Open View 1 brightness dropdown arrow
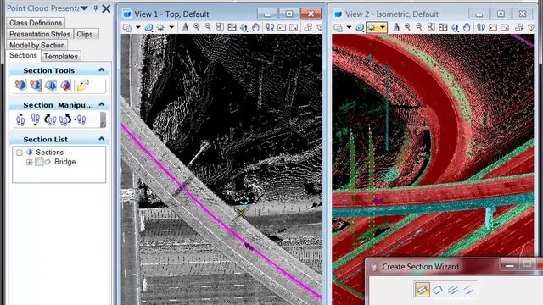This screenshot has height=305, width=543. [171, 27]
